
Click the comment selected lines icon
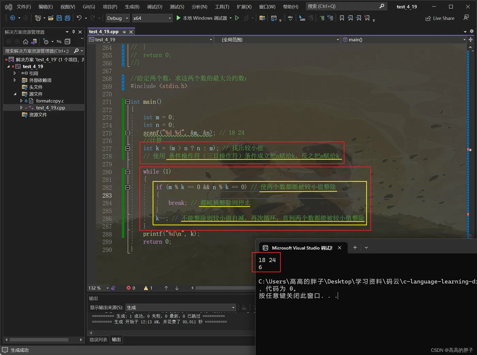pos(322,18)
